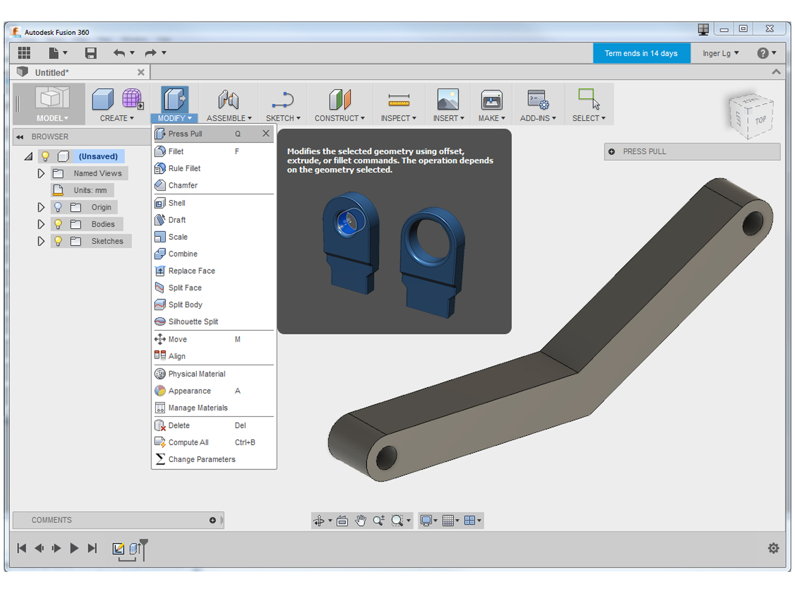The height and width of the screenshot is (594, 795).
Task: Click the Press Pull toolbar icon
Action: pyautogui.click(x=175, y=99)
